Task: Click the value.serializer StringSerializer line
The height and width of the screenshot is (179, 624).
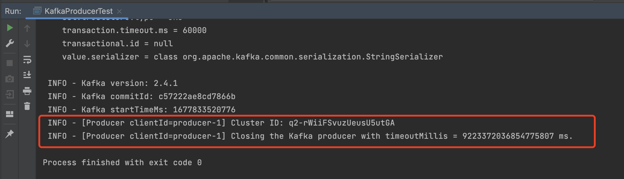Action: pyautogui.click(x=252, y=57)
